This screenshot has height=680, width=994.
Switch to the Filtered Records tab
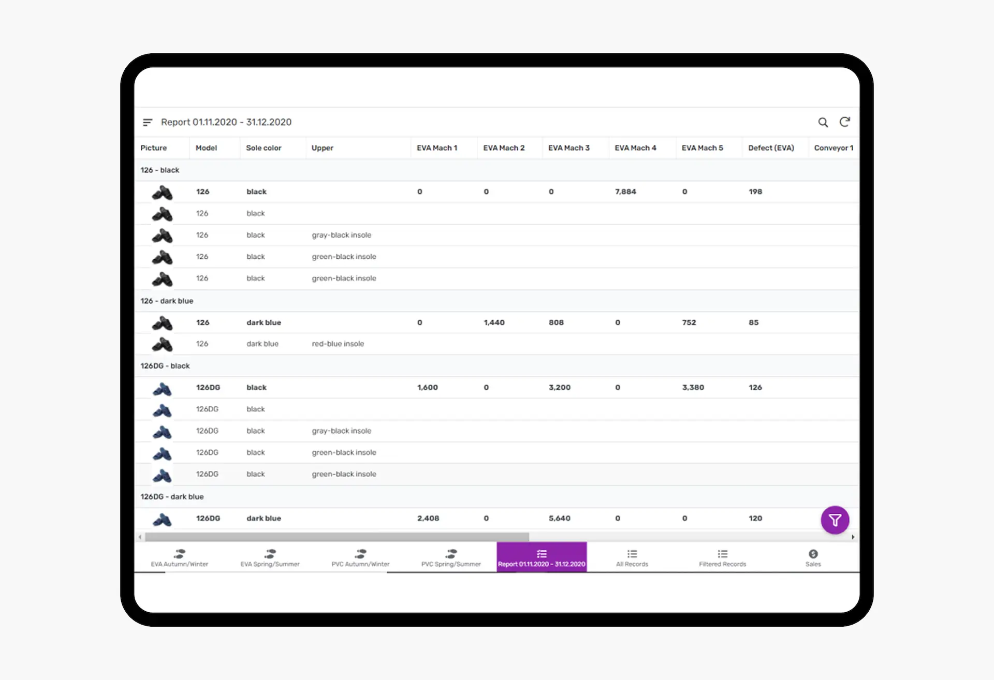(722, 558)
